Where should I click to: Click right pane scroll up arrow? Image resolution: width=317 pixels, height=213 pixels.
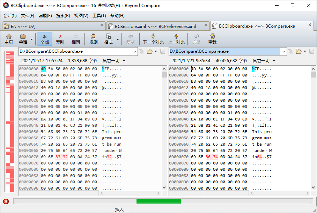pyautogui.click(x=314, y=69)
